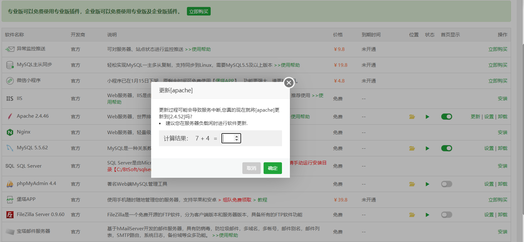This screenshot has width=524, height=242.
Task: Open 设置 for FileZilla Server
Action: click(x=489, y=215)
